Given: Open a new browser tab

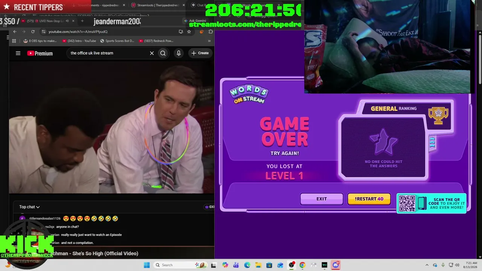Looking at the screenshot, I should pyautogui.click(x=82, y=21).
